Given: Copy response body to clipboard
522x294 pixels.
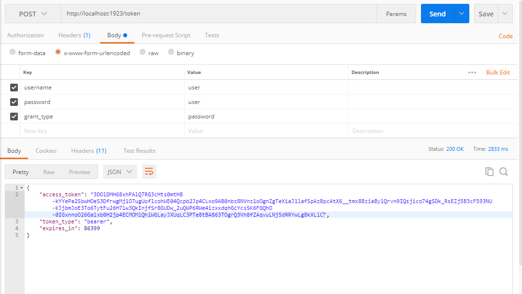Looking at the screenshot, I should point(489,172).
